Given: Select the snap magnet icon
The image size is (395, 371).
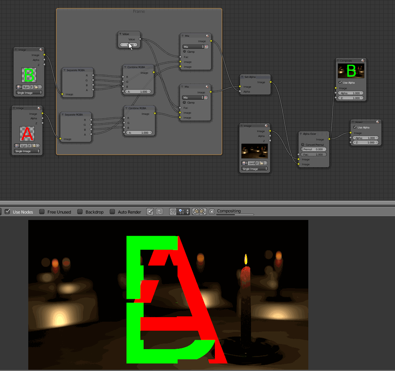Looking at the screenshot, I should (x=173, y=211).
